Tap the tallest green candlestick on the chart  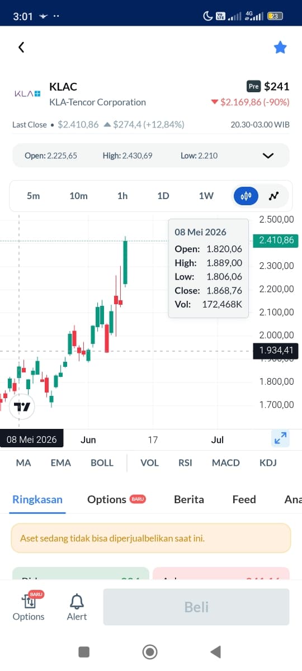coord(125,262)
